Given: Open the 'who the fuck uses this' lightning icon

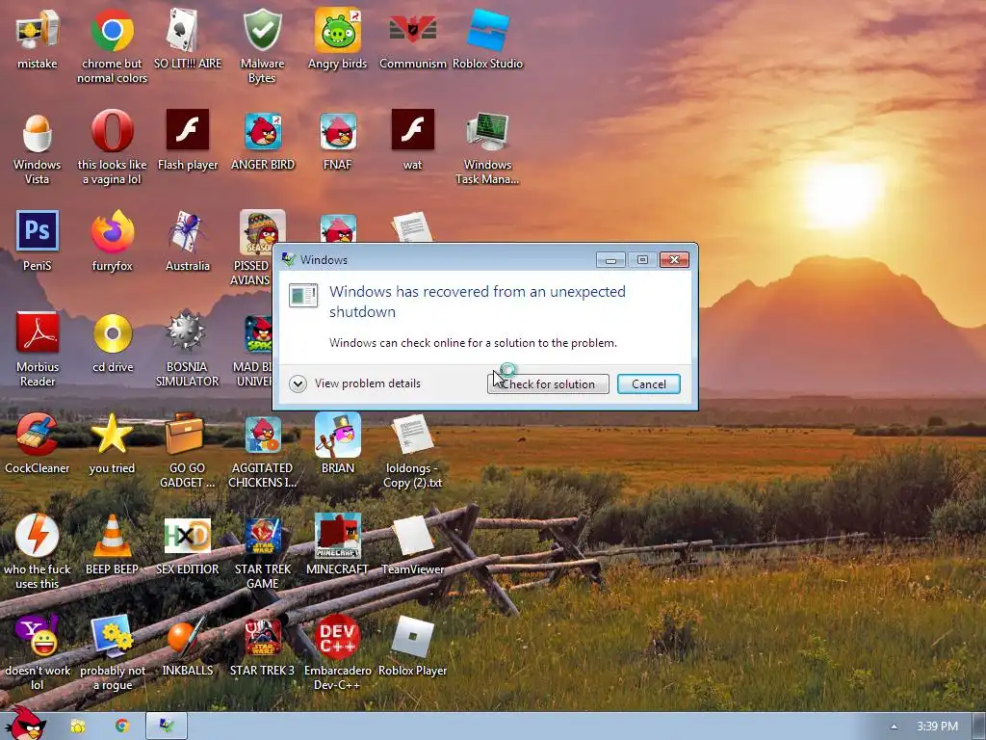Looking at the screenshot, I should pos(38,536).
